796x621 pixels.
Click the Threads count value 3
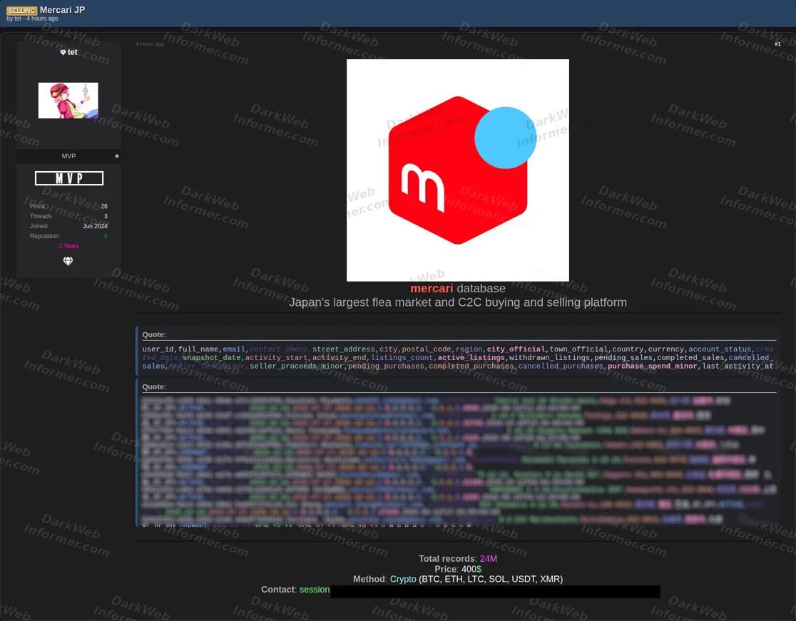coord(106,216)
